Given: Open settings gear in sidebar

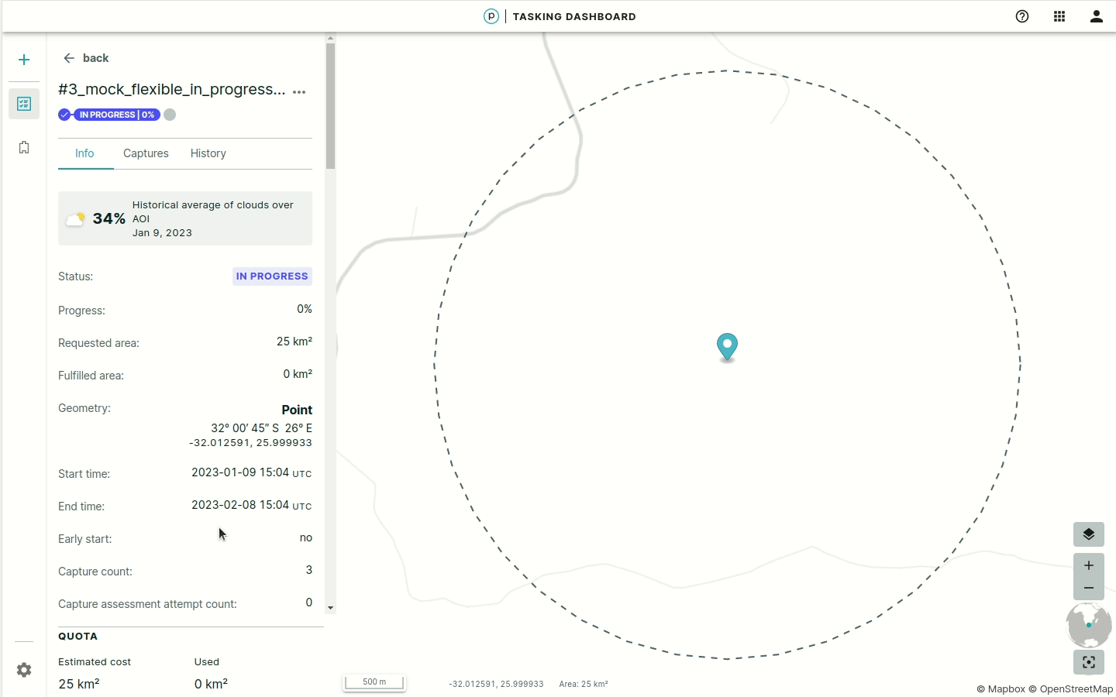Looking at the screenshot, I should pos(24,670).
